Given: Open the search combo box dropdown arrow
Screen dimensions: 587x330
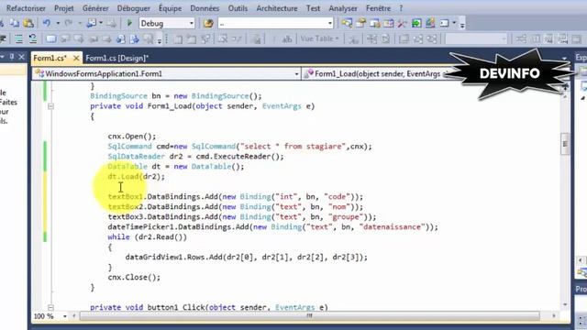Looking at the screenshot, I should pos(330,23).
